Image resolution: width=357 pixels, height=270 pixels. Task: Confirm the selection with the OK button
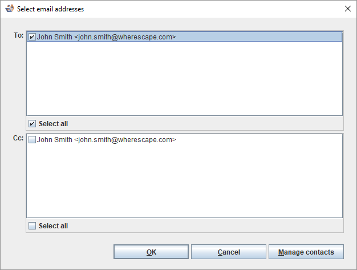coord(151,252)
